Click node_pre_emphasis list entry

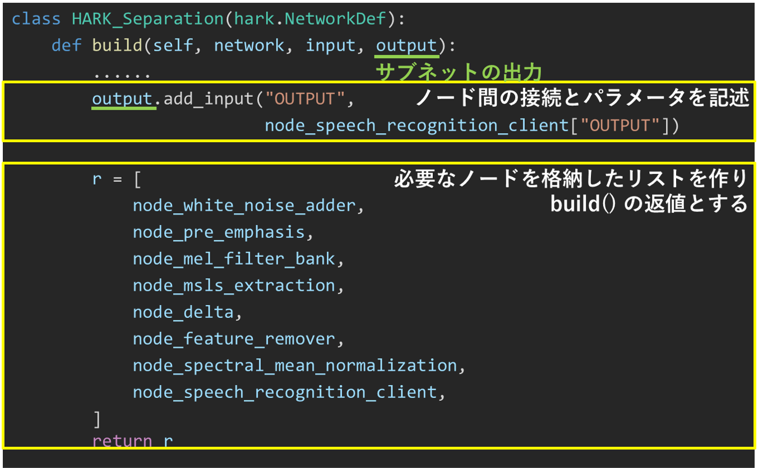coord(219,232)
